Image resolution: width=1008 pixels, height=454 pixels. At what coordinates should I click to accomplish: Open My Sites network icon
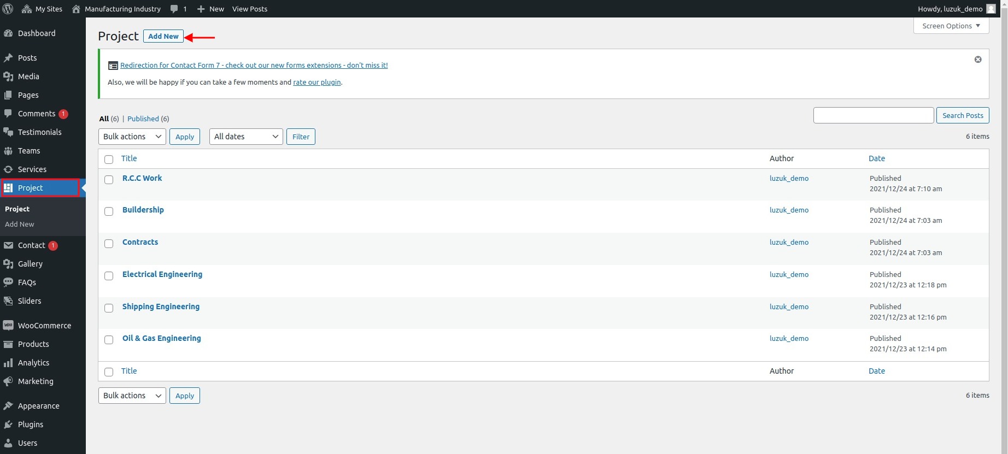coord(26,9)
